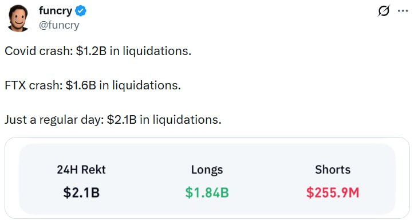Select the "FTX crash:" phrase in the tweet
Viewport: 414px width, 224px height.
coord(34,85)
